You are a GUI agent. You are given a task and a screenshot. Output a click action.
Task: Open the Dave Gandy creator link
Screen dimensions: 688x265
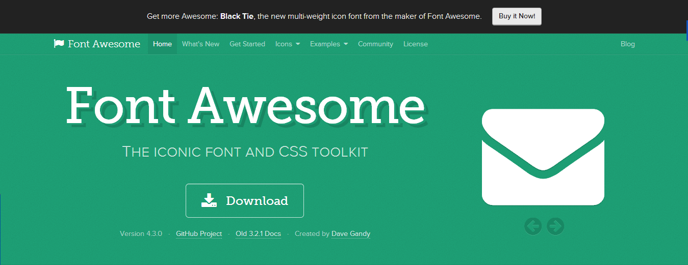click(351, 233)
